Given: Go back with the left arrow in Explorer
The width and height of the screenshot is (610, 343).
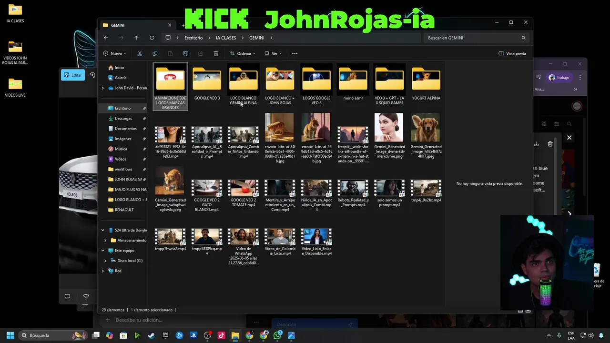Looking at the screenshot, I should [106, 38].
